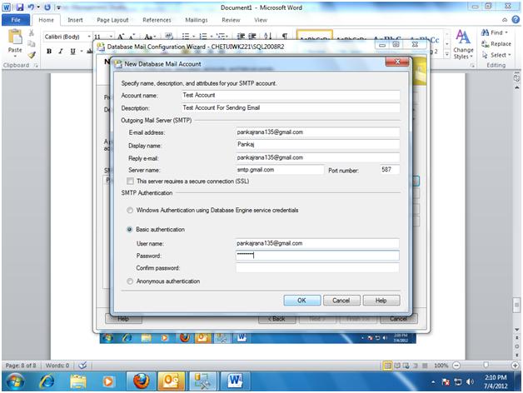Apply Italic formatting in Word

[x=60, y=51]
